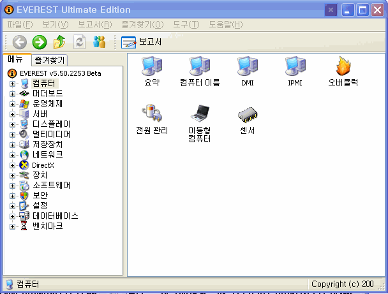Open the IPMI icon
The image size is (388, 294).
pos(295,71)
